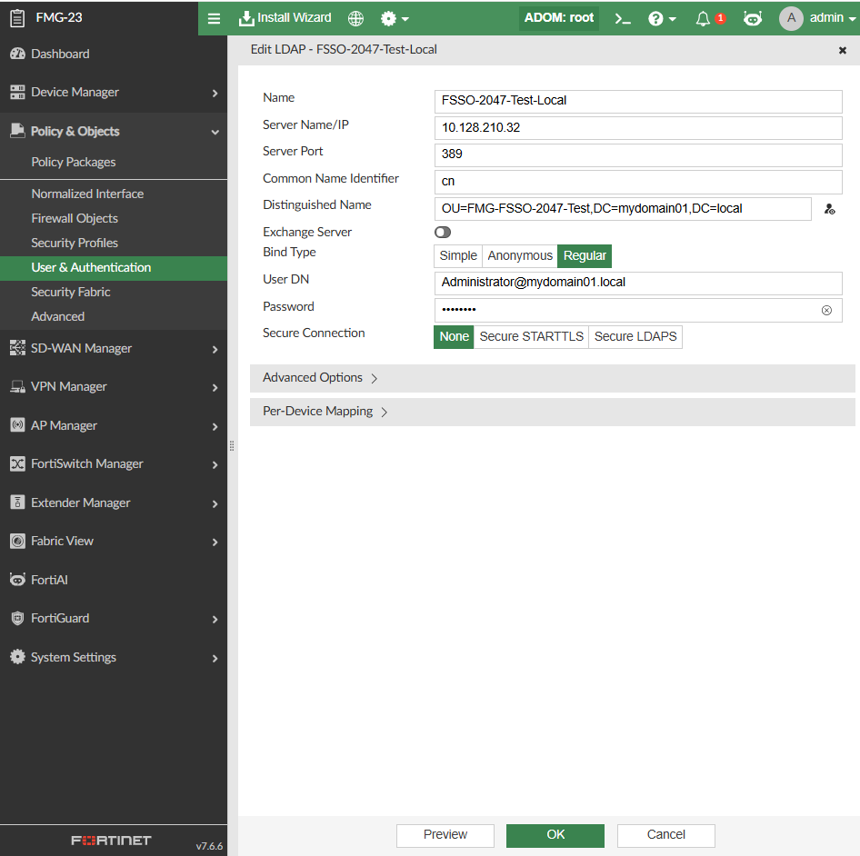Click the Fabric View icon
This screenshot has width=860, height=856.
point(17,542)
